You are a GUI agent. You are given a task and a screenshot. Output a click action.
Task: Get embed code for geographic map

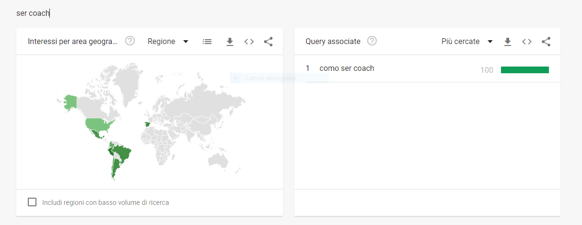click(249, 42)
